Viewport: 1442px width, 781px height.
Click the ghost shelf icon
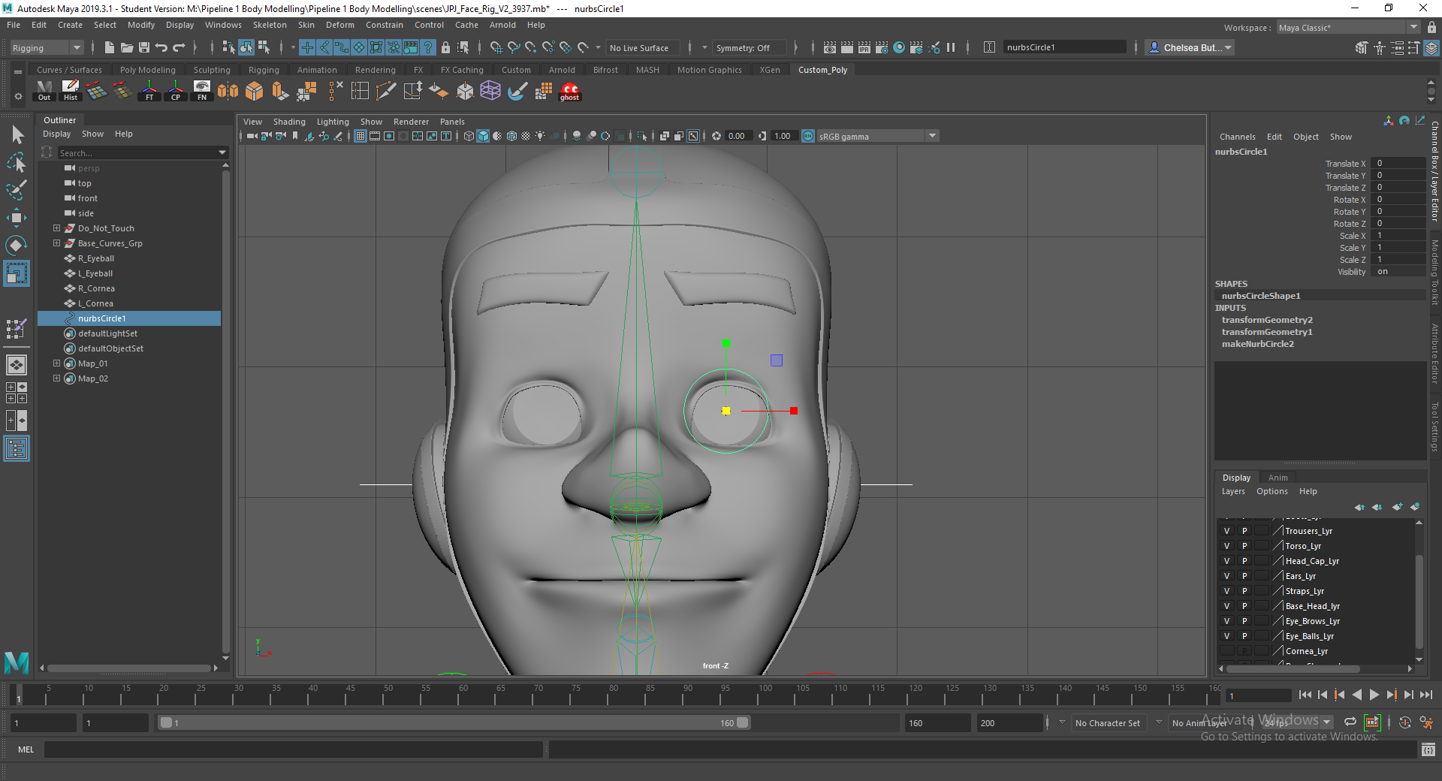pos(569,92)
